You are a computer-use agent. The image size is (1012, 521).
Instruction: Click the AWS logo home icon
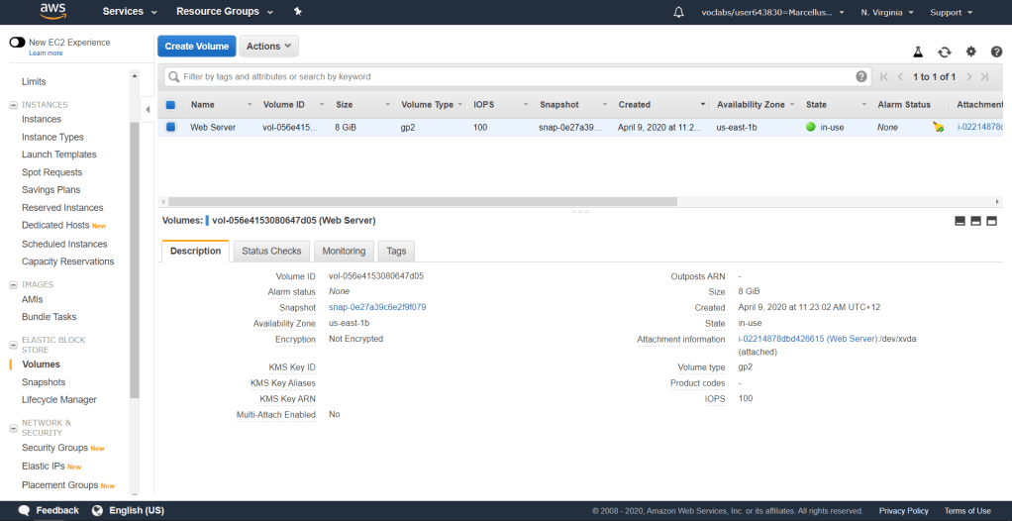pos(52,12)
